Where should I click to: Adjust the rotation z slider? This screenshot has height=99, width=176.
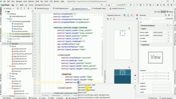point(156,79)
